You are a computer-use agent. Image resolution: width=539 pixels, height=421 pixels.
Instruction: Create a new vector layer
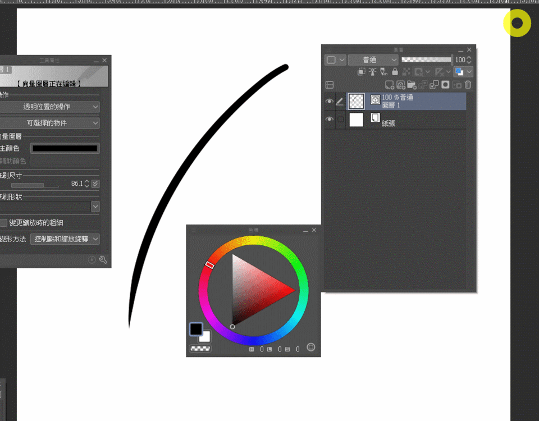400,85
